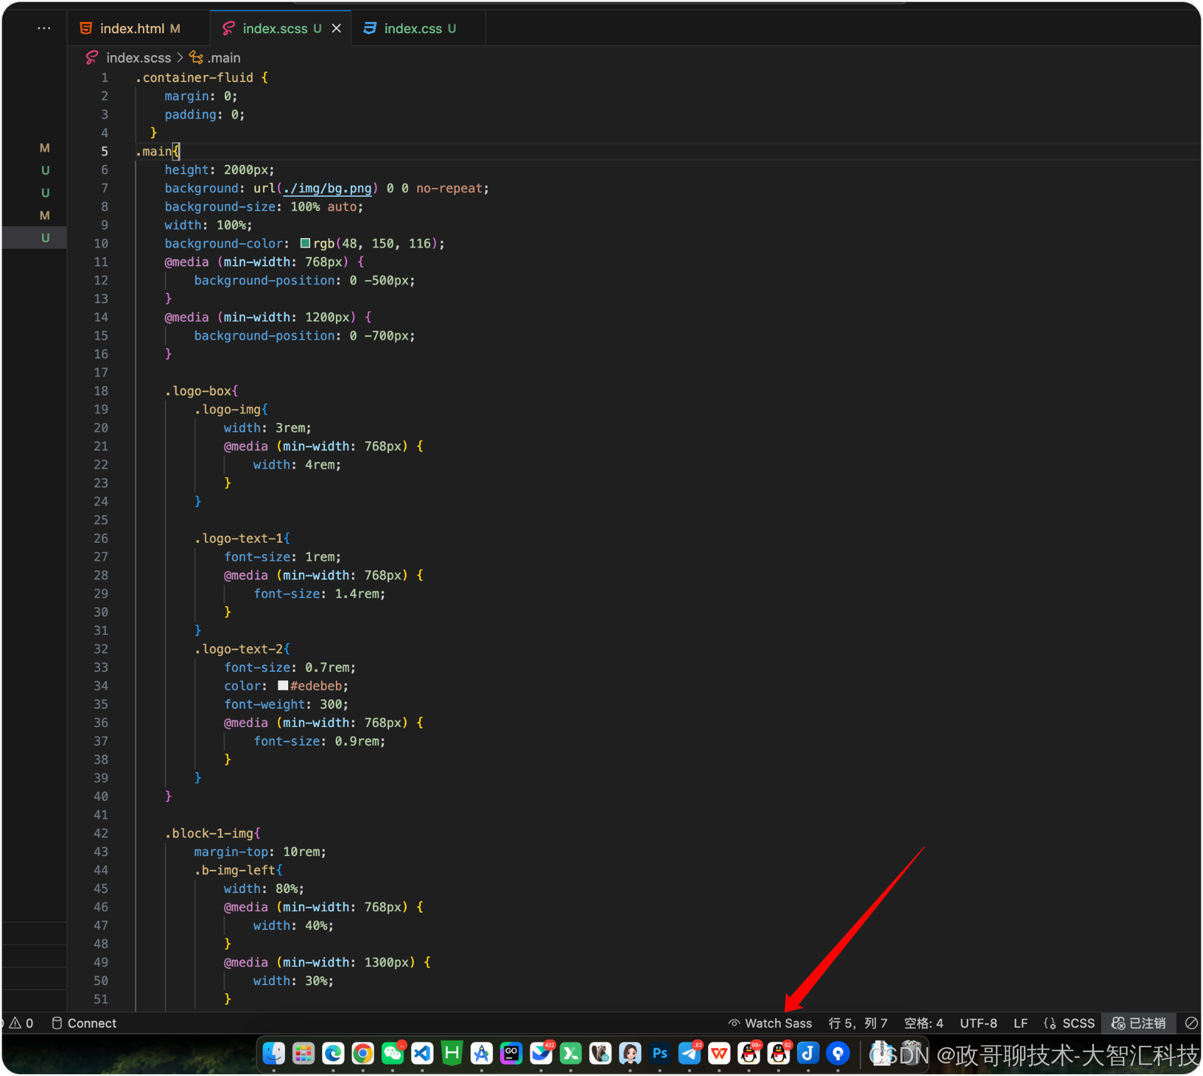Change the UTF-8 encoding setting
The image size is (1203, 1076).
coord(978,1023)
